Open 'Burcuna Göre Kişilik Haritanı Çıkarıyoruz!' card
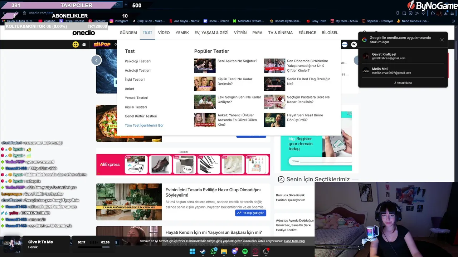The height and width of the screenshot is (257, 458). pos(291,198)
